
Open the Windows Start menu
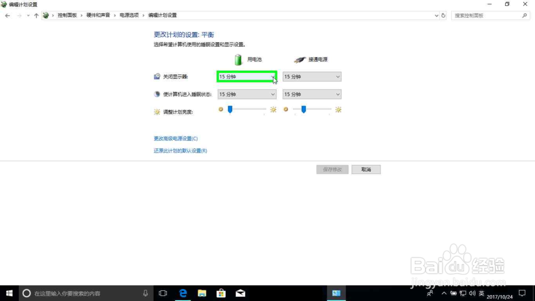[x=9, y=293]
